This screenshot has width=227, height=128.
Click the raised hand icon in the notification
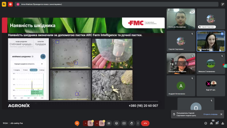[x=174, y=114]
